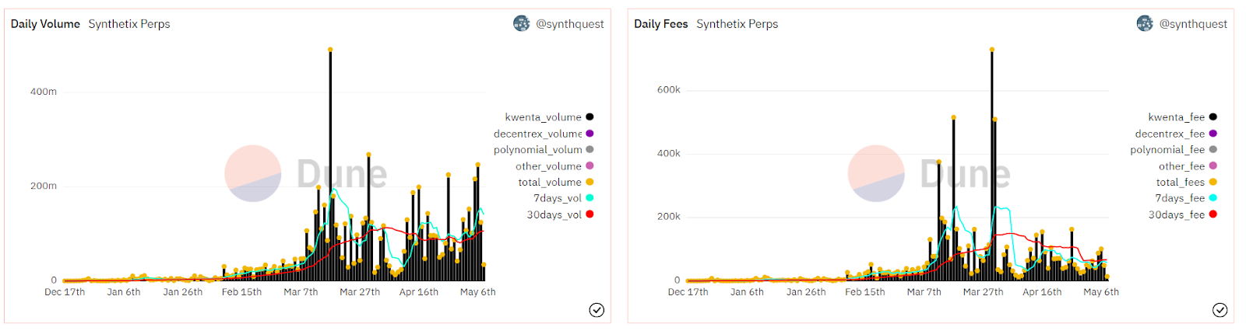Image resolution: width=1246 pixels, height=331 pixels.
Task: Click Jan 6th date label on fees chart
Action: [x=747, y=292]
